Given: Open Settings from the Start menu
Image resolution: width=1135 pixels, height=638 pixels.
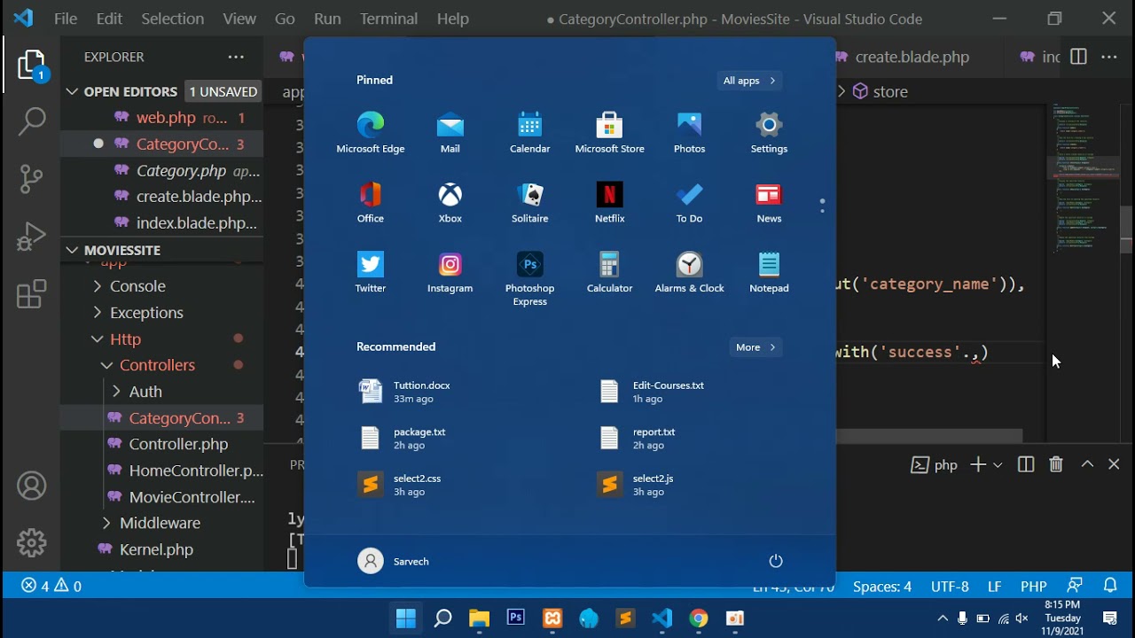Looking at the screenshot, I should [769, 133].
